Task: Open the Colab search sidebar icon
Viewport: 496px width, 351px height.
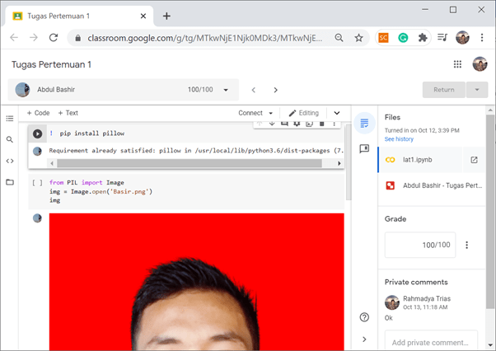Action: click(10, 140)
